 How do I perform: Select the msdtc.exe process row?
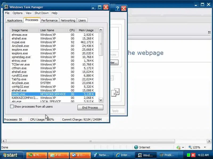click(53, 94)
